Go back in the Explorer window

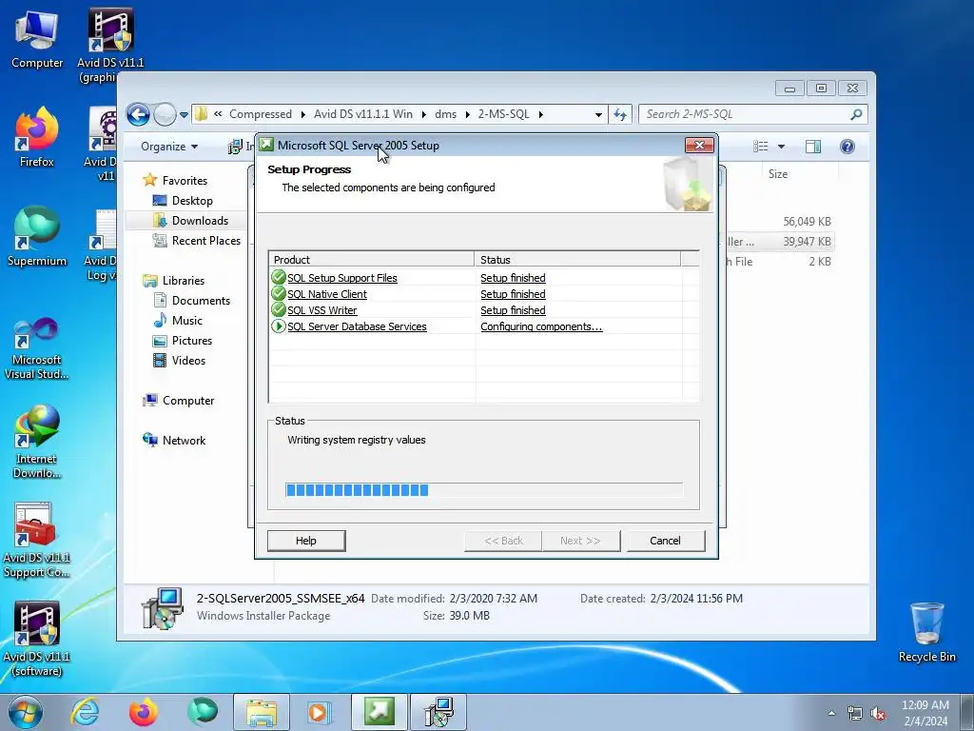(x=138, y=114)
